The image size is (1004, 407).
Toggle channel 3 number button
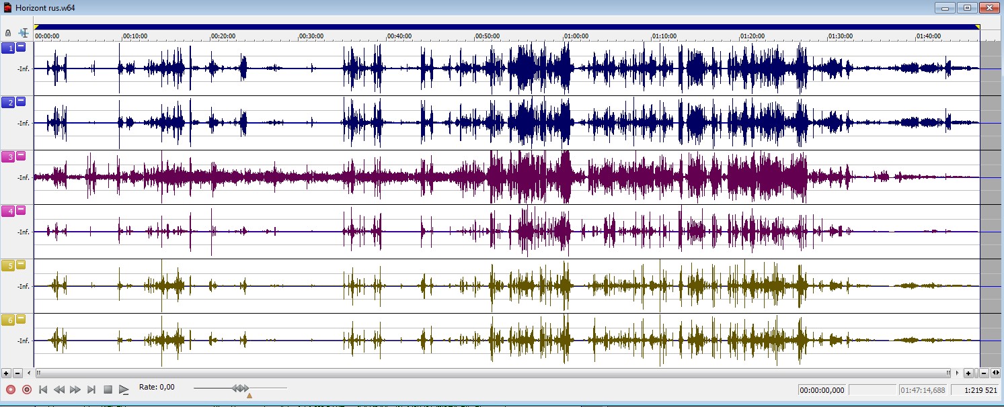[8, 156]
